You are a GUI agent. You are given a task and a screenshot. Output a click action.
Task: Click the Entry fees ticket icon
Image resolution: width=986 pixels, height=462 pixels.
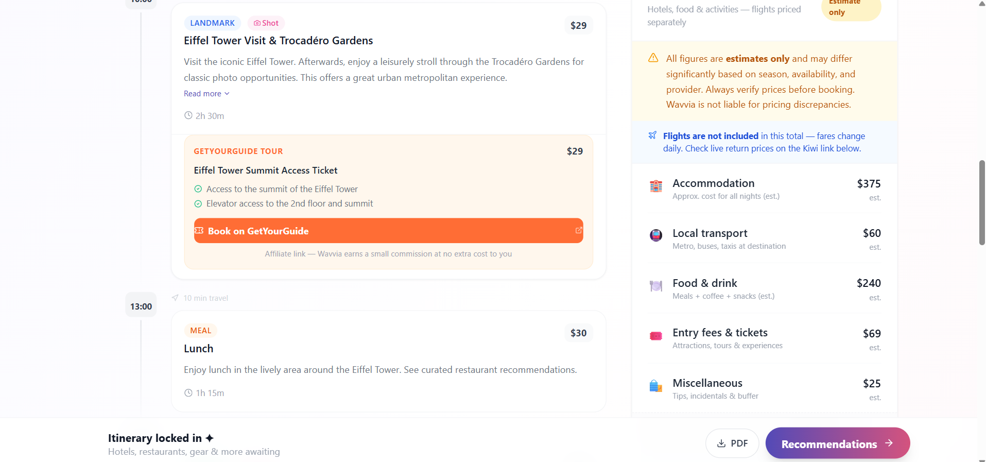pos(655,336)
